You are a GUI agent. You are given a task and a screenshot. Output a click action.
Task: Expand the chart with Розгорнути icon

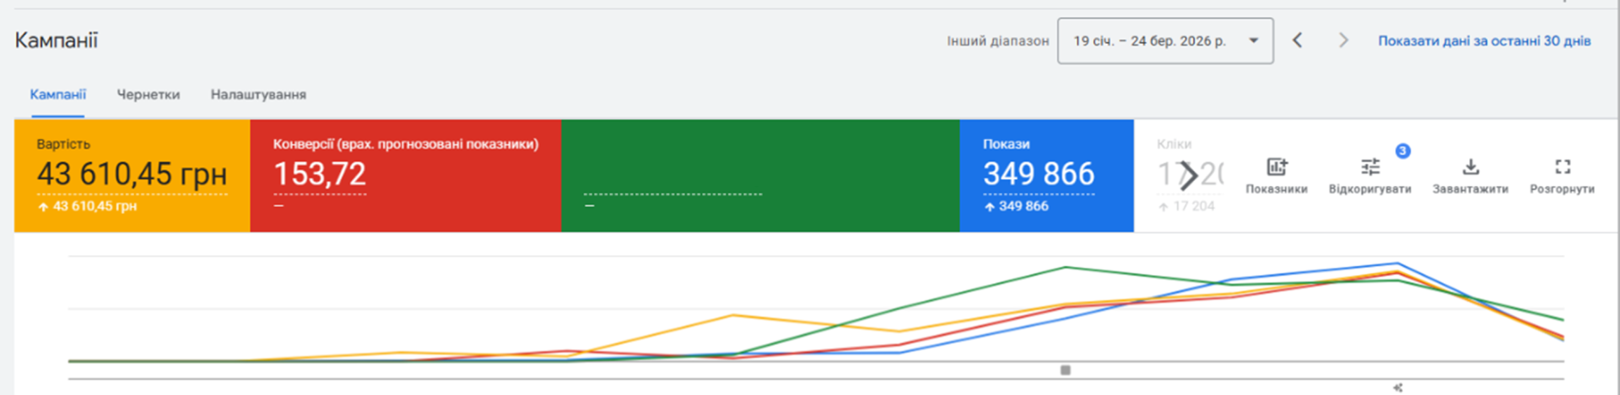[1562, 168]
